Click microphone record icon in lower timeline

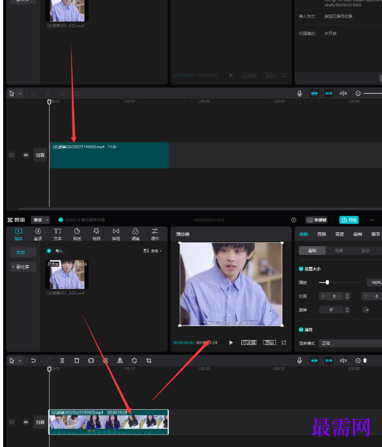click(x=299, y=361)
